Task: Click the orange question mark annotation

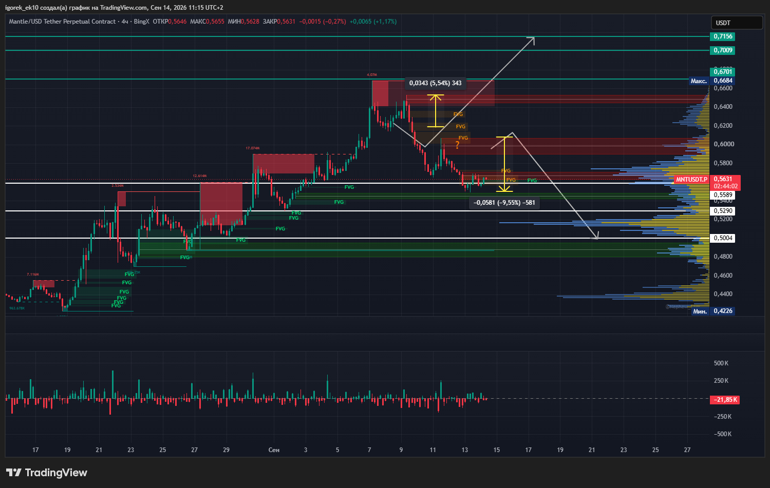Action: [x=457, y=145]
